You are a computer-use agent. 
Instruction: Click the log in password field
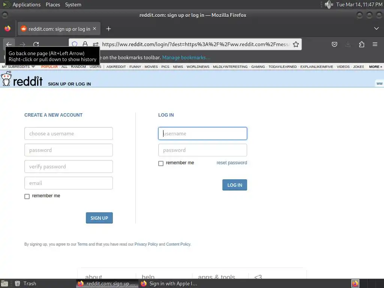click(x=202, y=150)
